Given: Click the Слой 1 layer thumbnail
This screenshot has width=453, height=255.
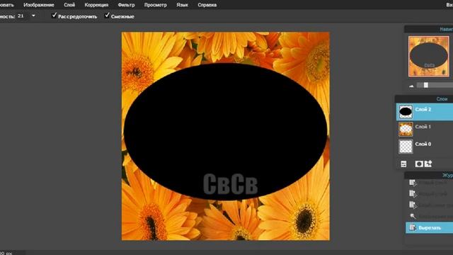Looking at the screenshot, I should (x=406, y=129).
